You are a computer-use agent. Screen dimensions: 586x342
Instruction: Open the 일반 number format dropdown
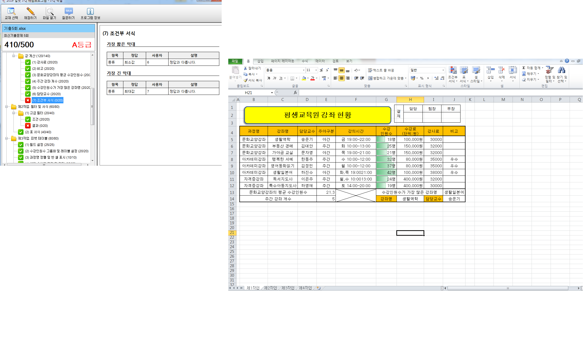443,70
